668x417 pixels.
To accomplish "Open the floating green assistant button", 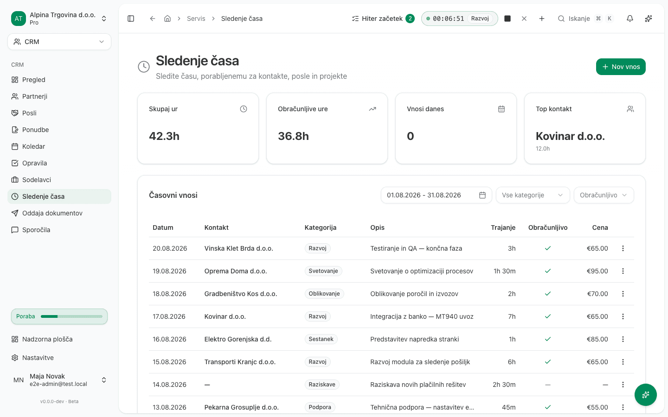I will tap(646, 395).
